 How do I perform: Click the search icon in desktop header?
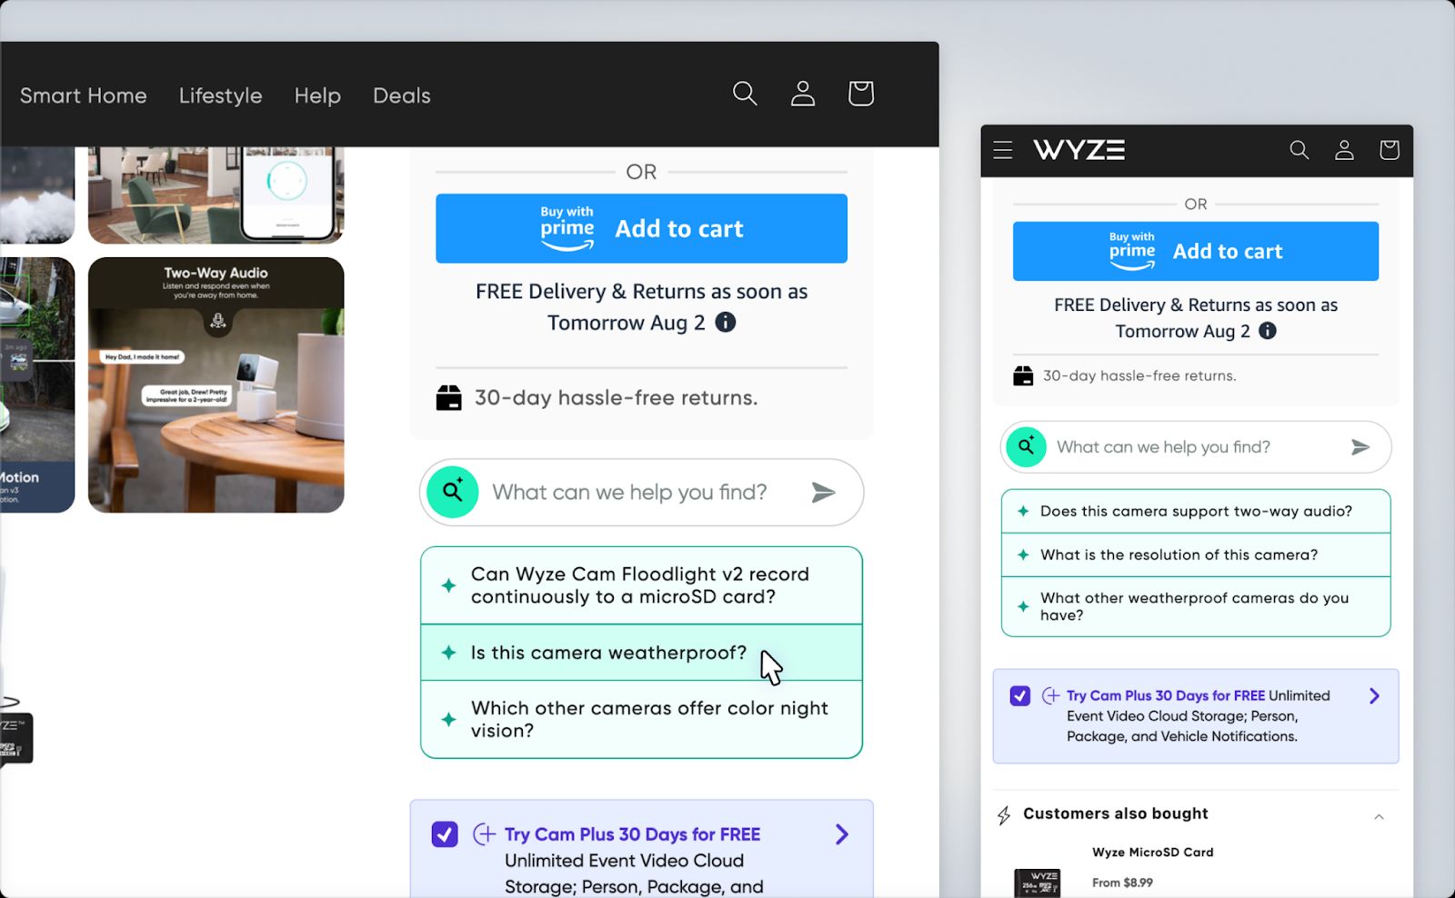pyautogui.click(x=745, y=94)
